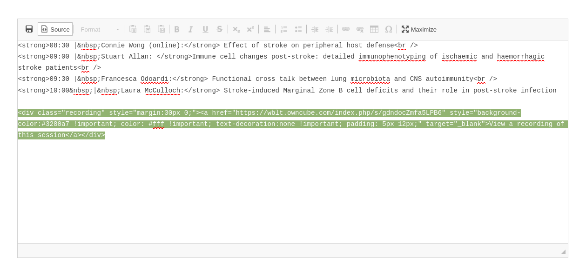This screenshot has width=586, height=277.
Task: Click the Align left icon
Action: coord(267,29)
